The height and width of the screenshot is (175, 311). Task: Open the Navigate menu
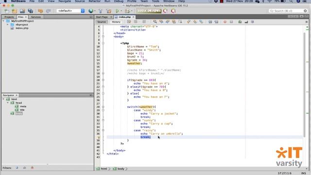[65, 1]
